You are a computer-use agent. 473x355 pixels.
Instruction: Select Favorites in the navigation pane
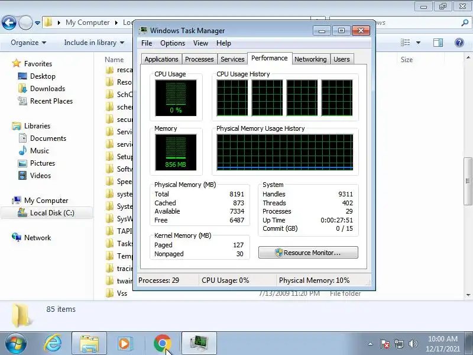pyautogui.click(x=38, y=64)
